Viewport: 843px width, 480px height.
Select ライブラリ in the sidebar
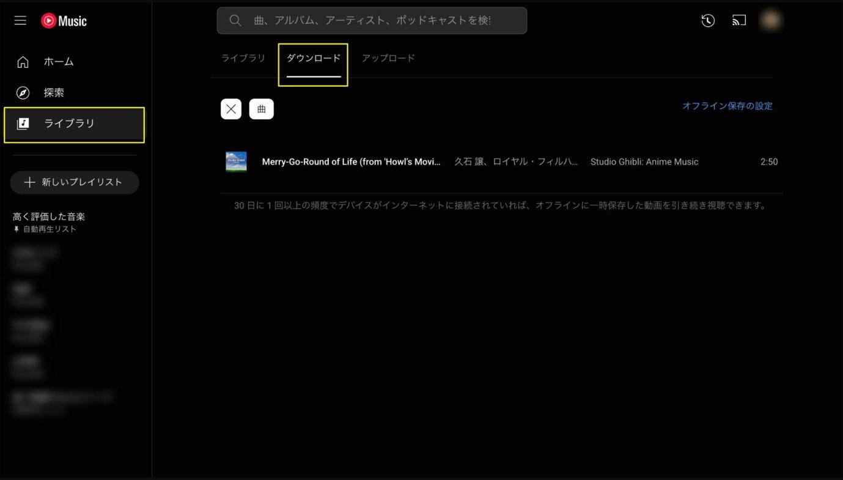coord(75,124)
